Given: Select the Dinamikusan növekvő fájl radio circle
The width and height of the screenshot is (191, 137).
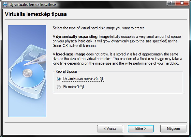Looking at the screenshot, I should coord(59,79).
